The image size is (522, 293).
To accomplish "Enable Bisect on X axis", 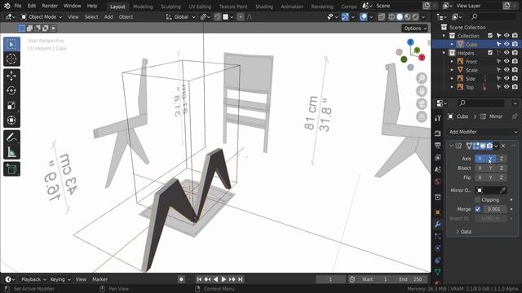I will pos(480,168).
